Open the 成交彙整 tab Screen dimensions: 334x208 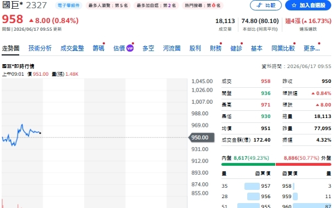[72, 48]
